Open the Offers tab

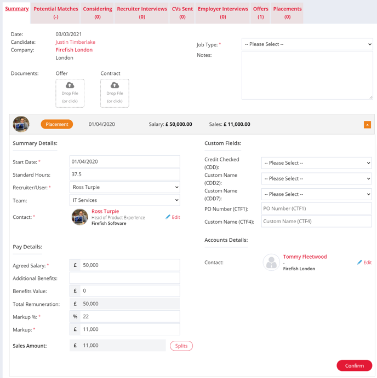point(260,13)
